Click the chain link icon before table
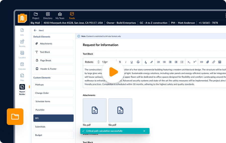 [x=214, y=62]
